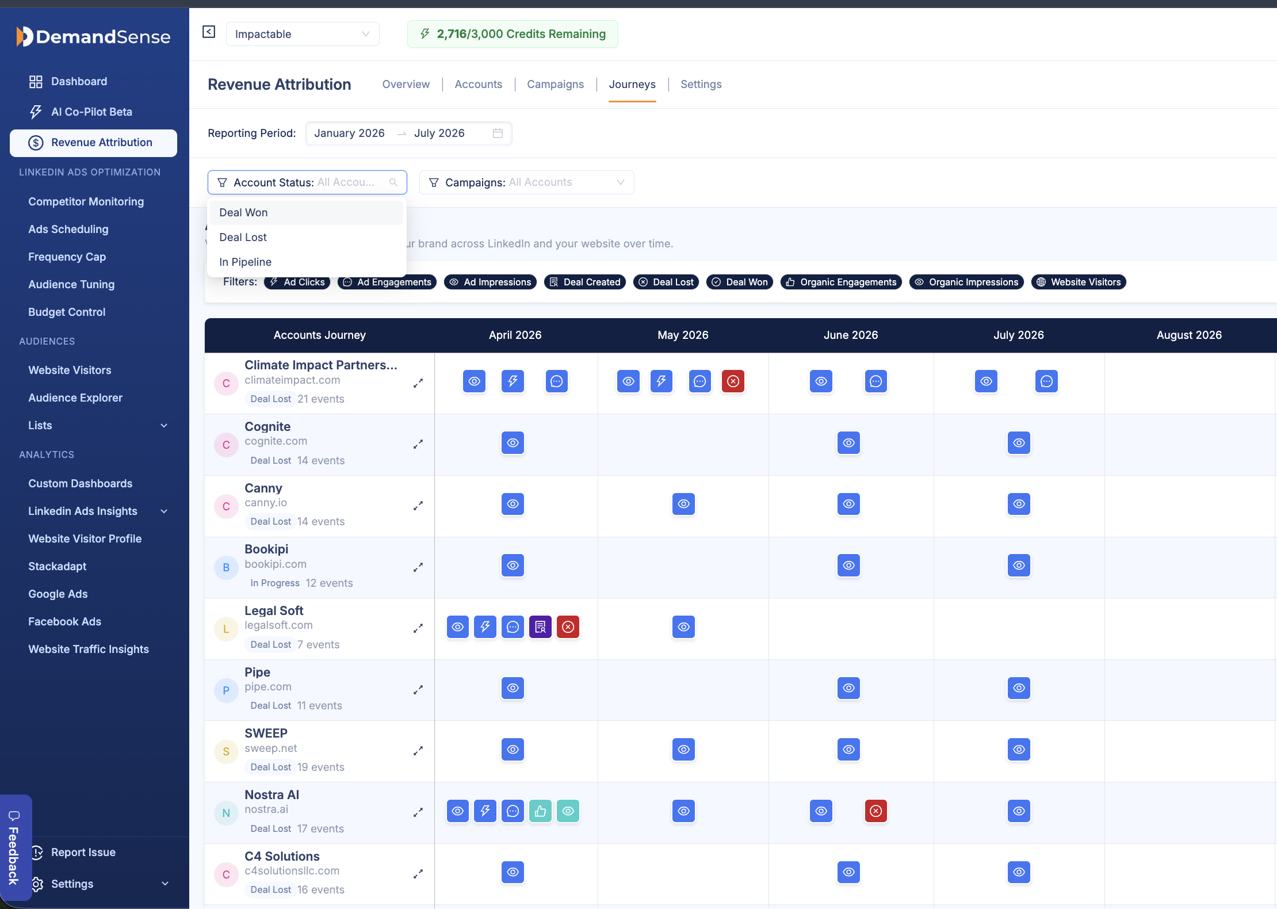Toggle the Deal Lost filter chip

666,282
